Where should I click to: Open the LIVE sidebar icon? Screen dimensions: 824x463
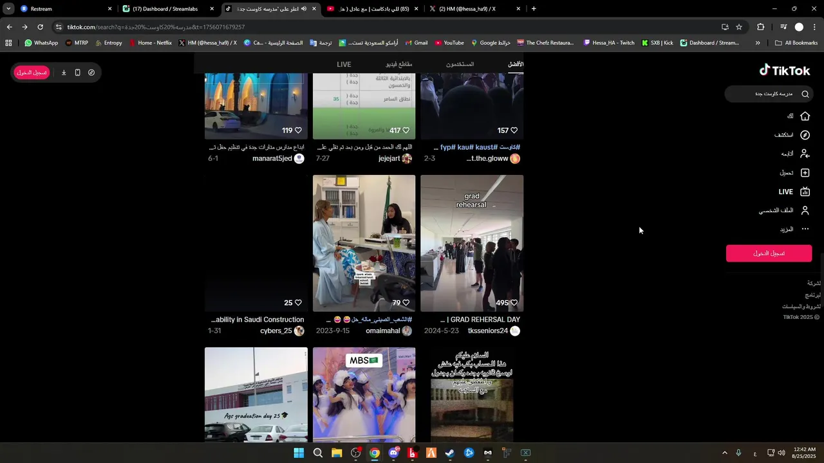805,192
